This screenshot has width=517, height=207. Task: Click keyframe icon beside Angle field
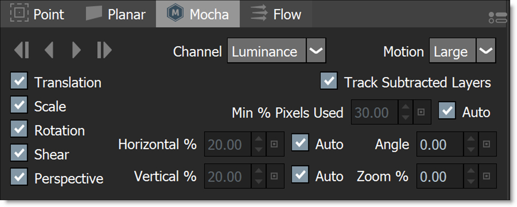[x=487, y=144]
